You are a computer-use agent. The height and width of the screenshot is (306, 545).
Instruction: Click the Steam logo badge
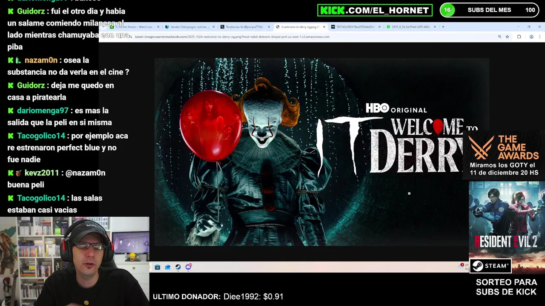[x=490, y=266]
